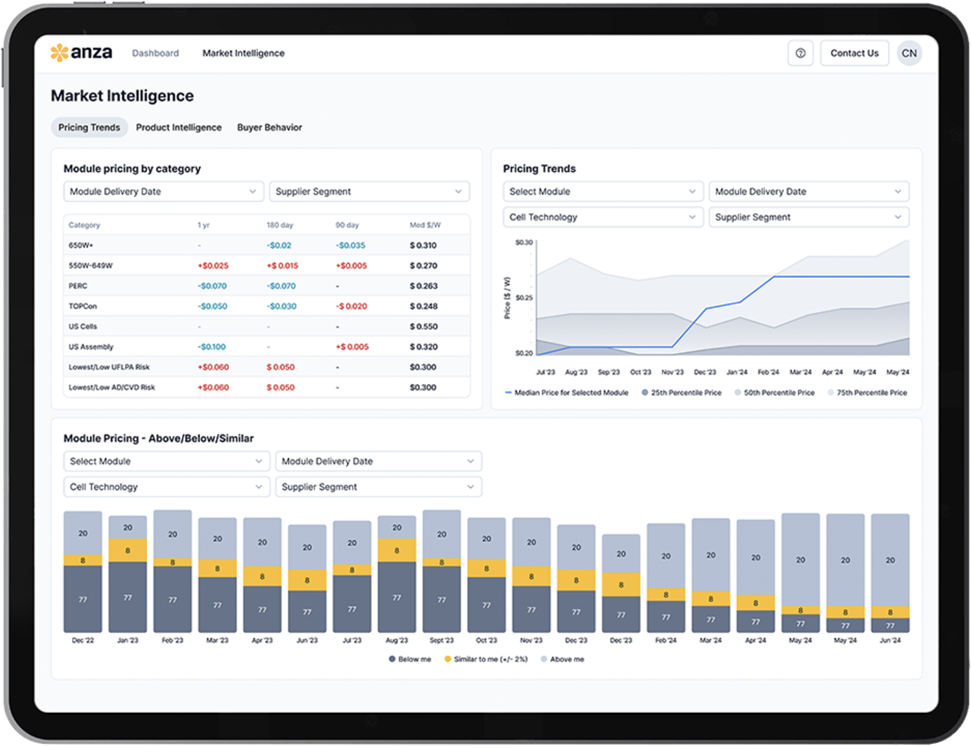Navigate to the Dashboard page
The width and height of the screenshot is (971, 746).
[x=155, y=53]
